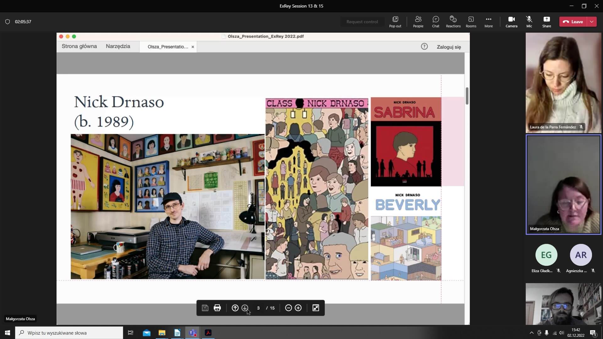Screen dimensions: 603x339
Task: Open the notification center icon
Action: click(x=593, y=333)
